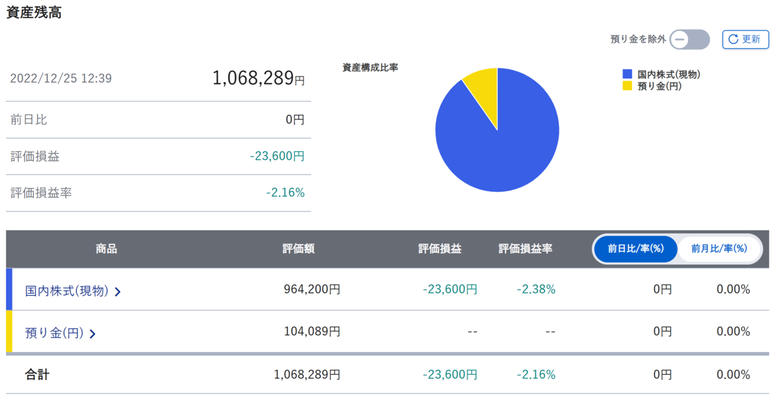Click the timestamp 2022/12/25 12:39

pos(61,78)
